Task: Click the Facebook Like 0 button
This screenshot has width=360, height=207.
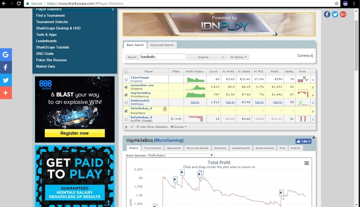Action: click(x=303, y=141)
